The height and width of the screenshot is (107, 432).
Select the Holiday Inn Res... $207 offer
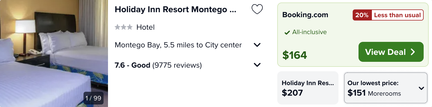tap(308, 88)
